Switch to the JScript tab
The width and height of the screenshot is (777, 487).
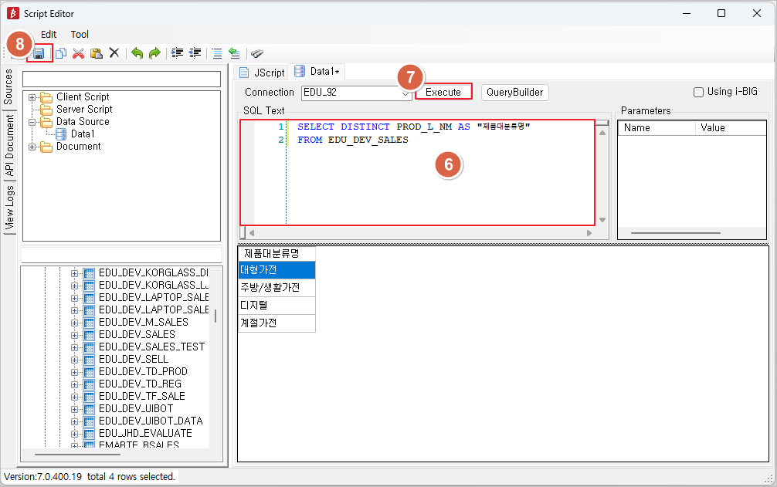coord(262,73)
